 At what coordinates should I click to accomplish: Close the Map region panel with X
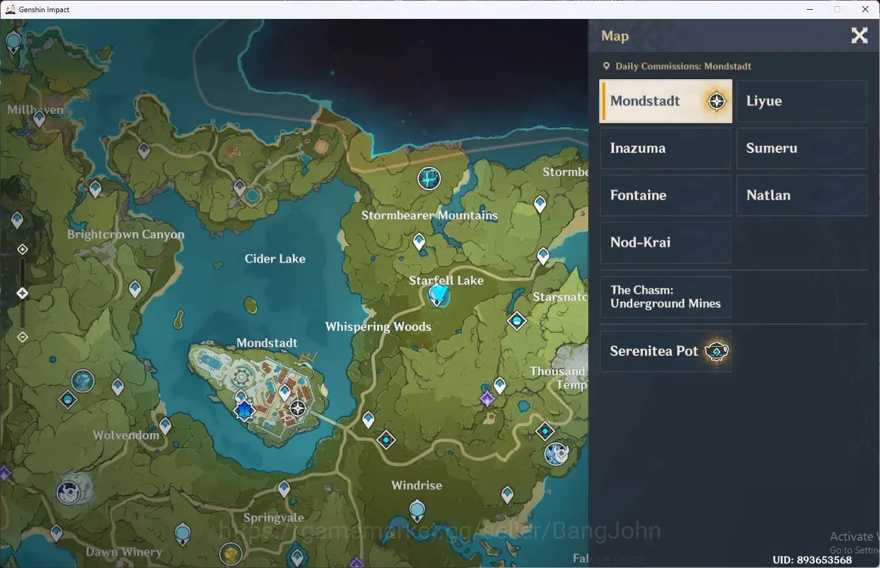859,35
